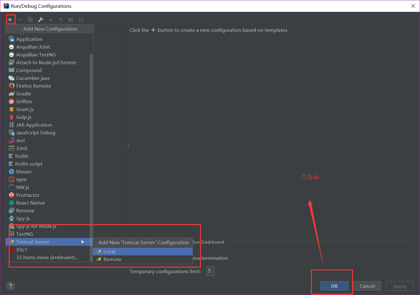The image size is (420, 295).
Task: Click the Compound folder icon
Action: tap(12, 70)
